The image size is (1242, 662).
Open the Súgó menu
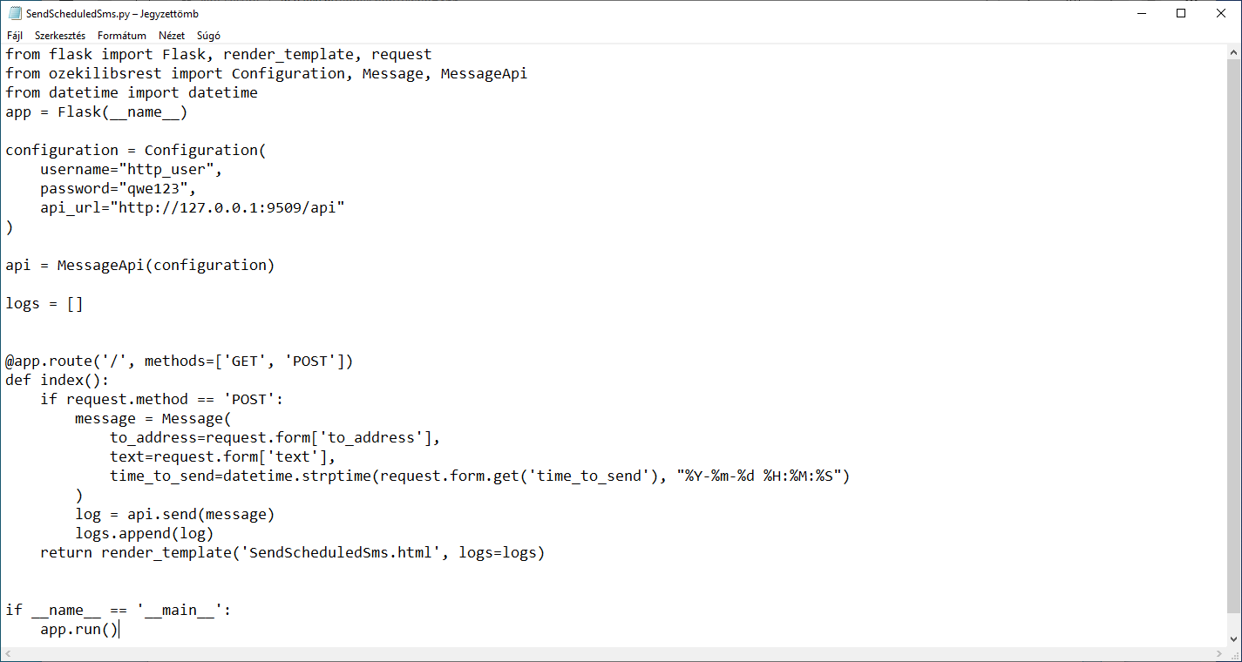pyautogui.click(x=208, y=36)
